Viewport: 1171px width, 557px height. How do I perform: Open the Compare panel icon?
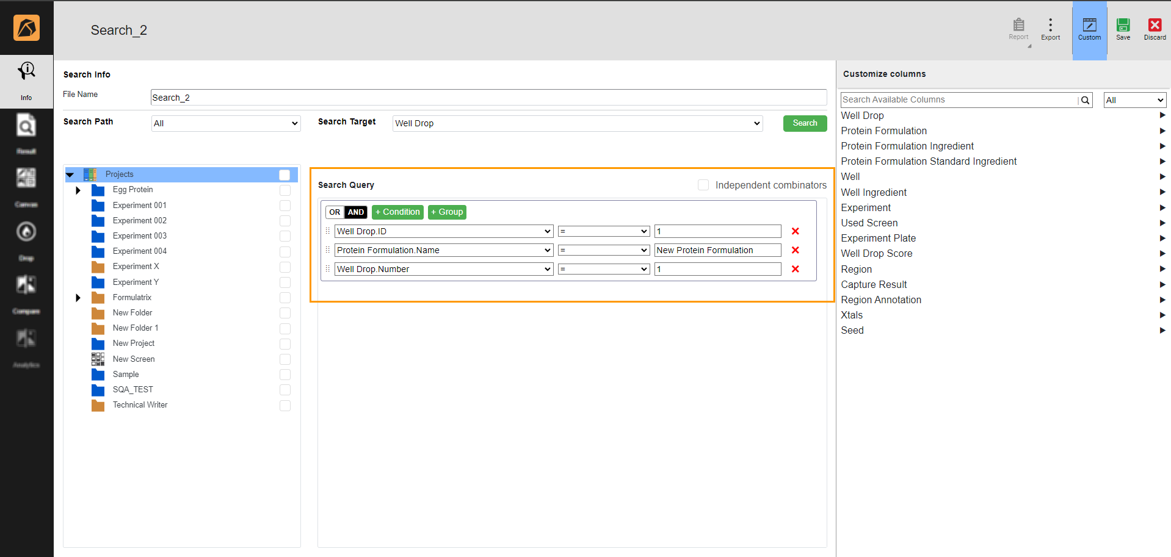[x=26, y=285]
